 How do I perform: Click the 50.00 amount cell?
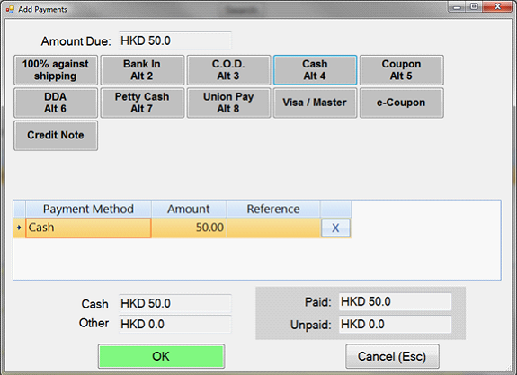pos(189,228)
